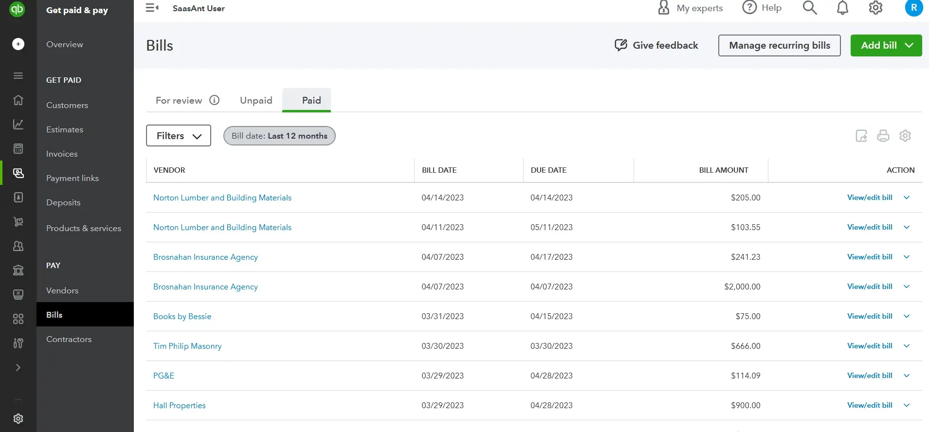Viewport: 929px width, 432px height.
Task: Expand action arrow for Tim Philip Masonry bill
Action: click(x=907, y=346)
